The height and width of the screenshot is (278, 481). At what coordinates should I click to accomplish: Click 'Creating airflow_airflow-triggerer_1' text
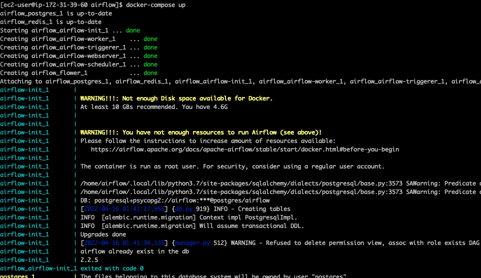(x=63, y=47)
